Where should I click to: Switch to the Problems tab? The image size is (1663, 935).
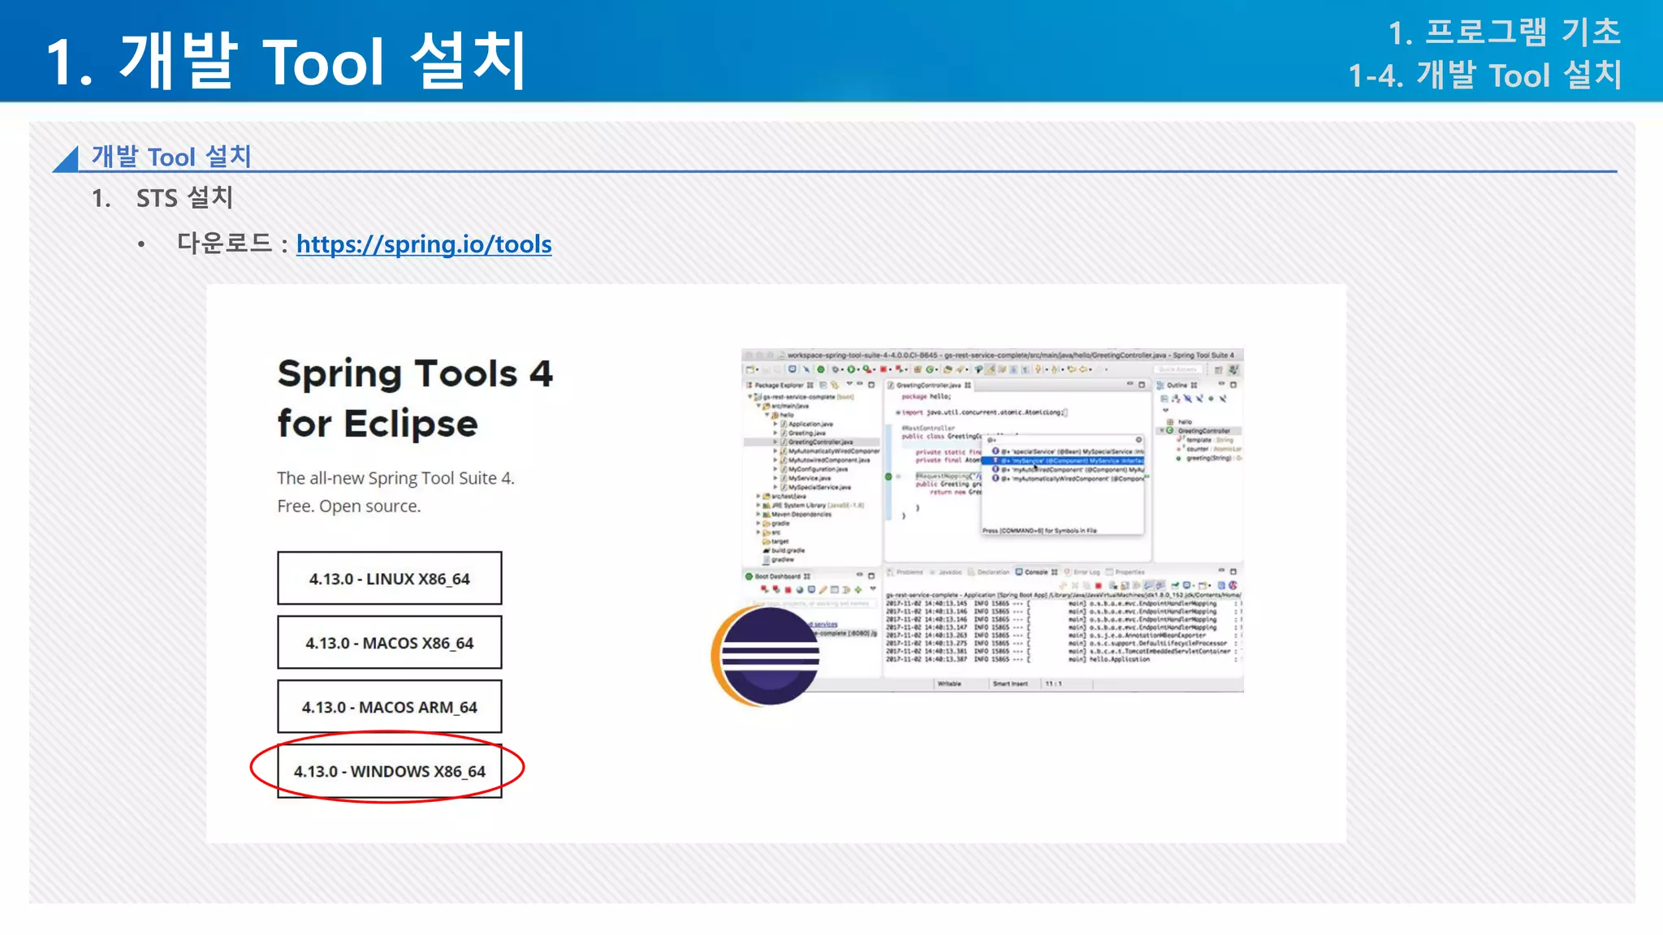(x=905, y=572)
